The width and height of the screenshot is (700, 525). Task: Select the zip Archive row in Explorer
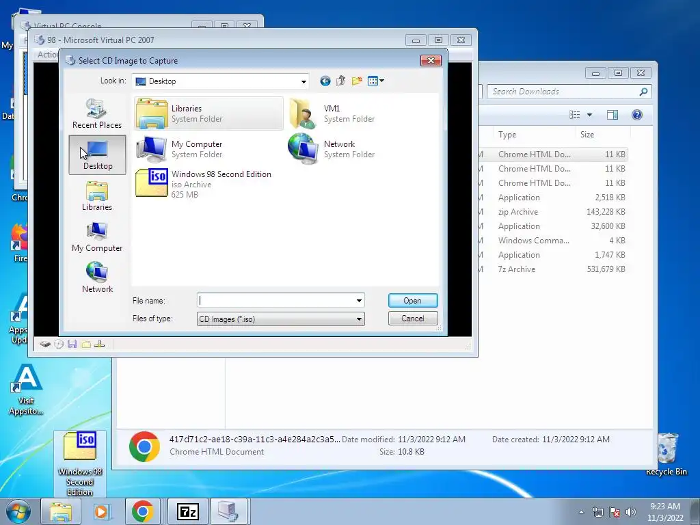(x=554, y=212)
